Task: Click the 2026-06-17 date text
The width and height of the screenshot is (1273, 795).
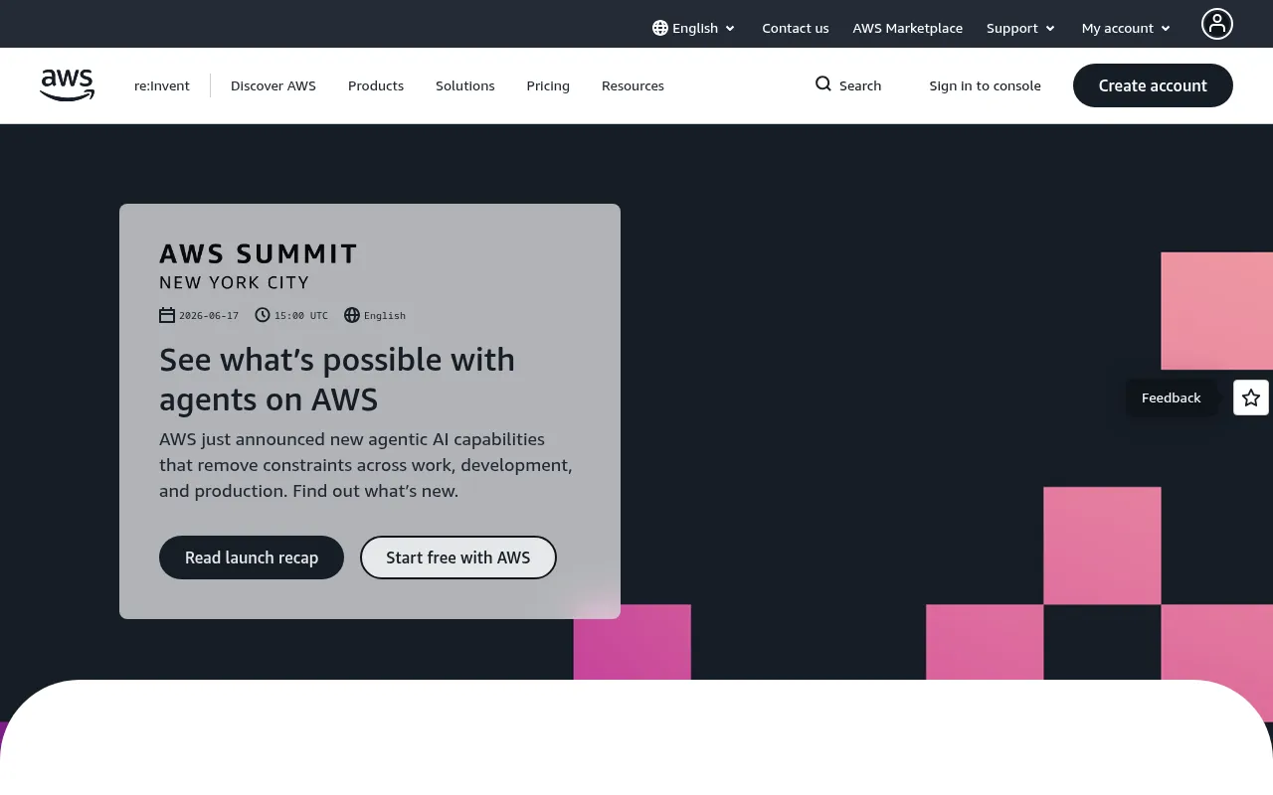Action: point(209,315)
